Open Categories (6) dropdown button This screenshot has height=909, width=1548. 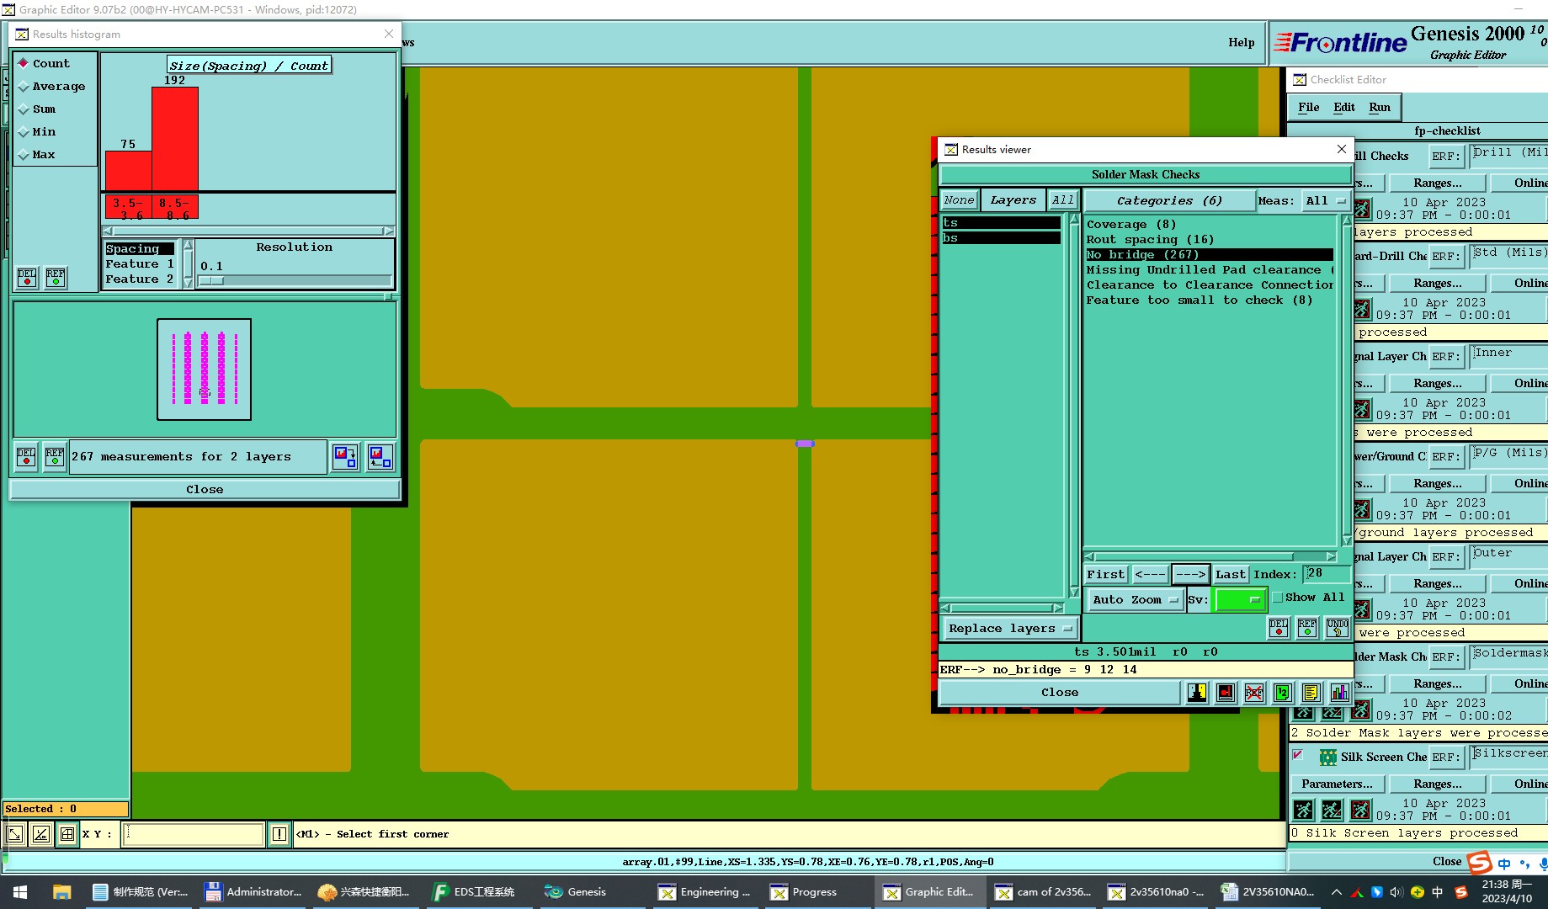(1168, 200)
